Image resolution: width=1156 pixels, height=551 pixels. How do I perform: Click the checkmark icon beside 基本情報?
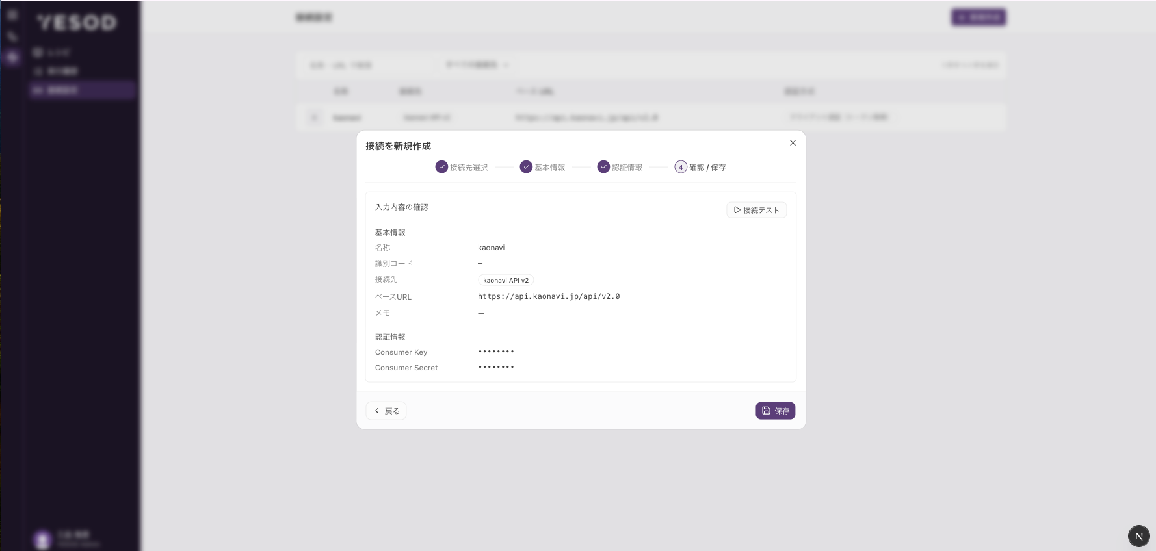(x=526, y=167)
